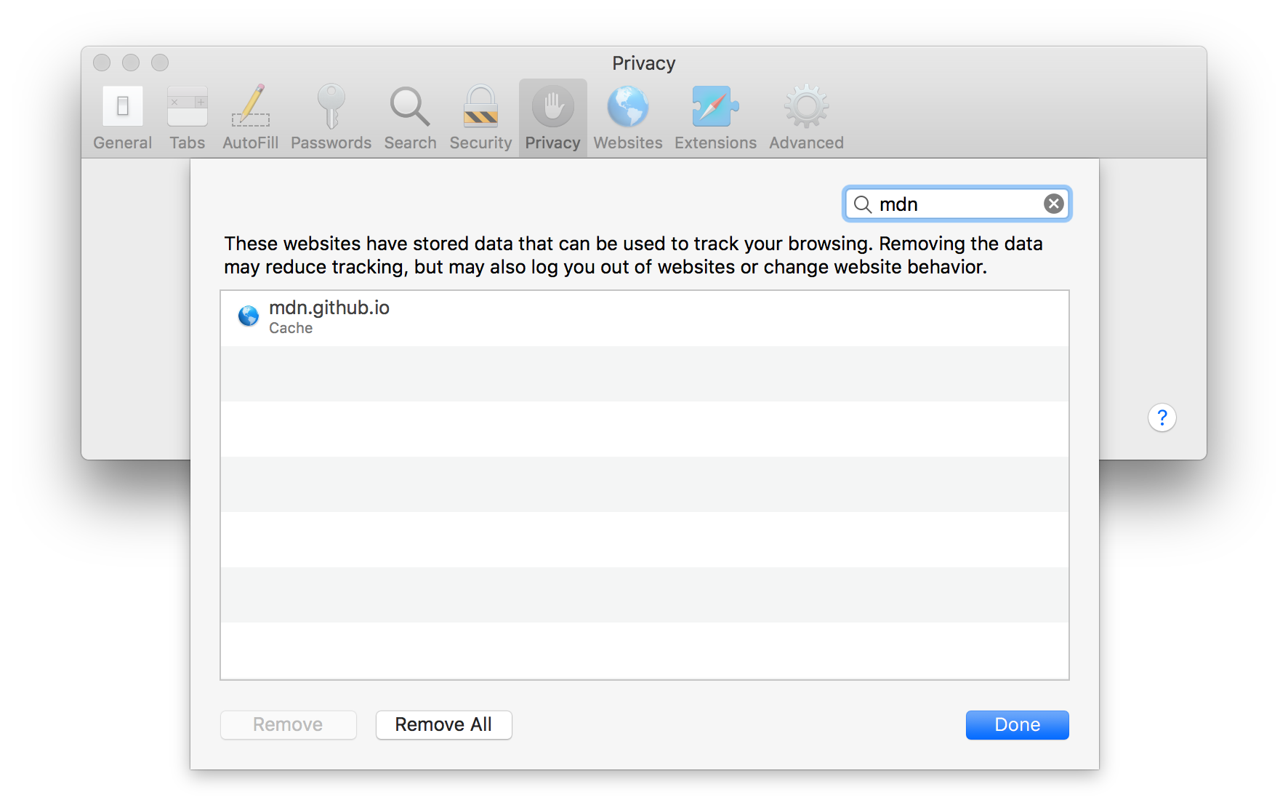The height and width of the screenshot is (800, 1288).
Task: Click the Done button
Action: (x=1017, y=725)
